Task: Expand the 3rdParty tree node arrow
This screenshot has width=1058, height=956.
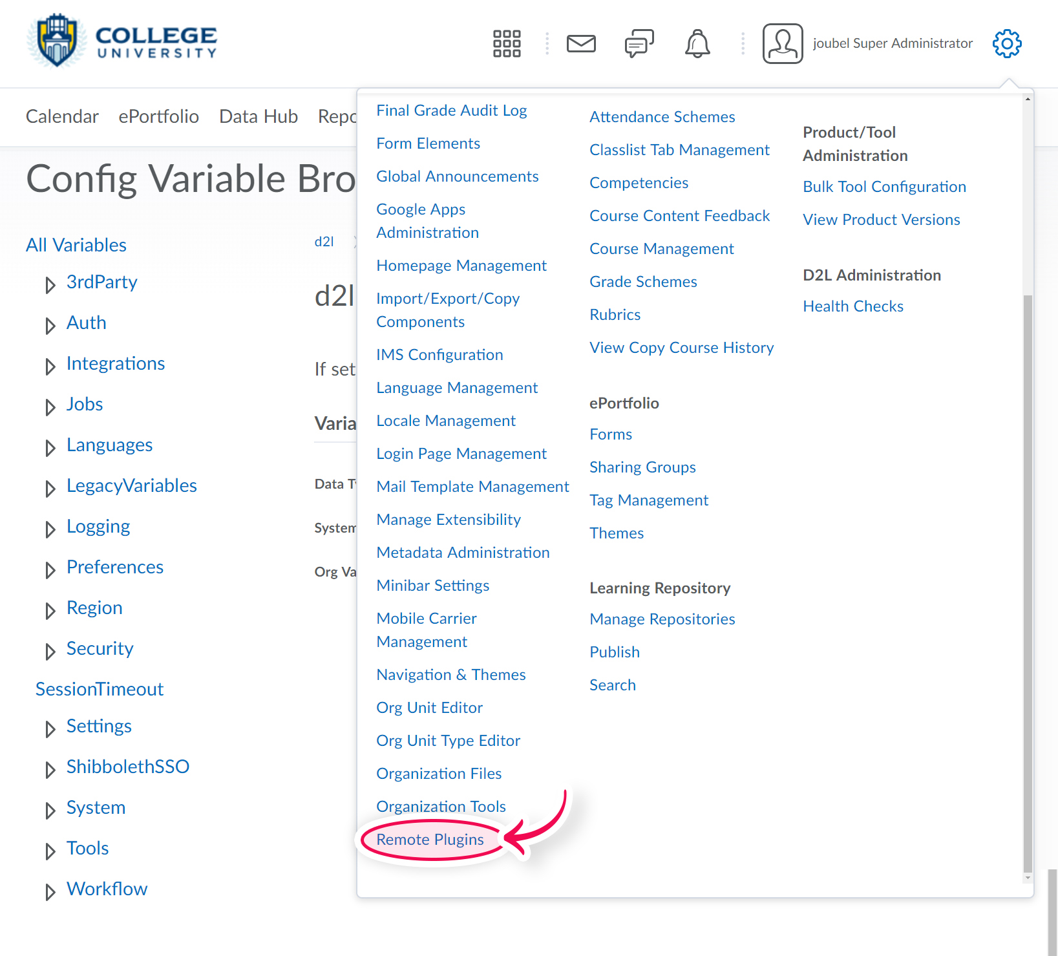Action: pos(50,284)
